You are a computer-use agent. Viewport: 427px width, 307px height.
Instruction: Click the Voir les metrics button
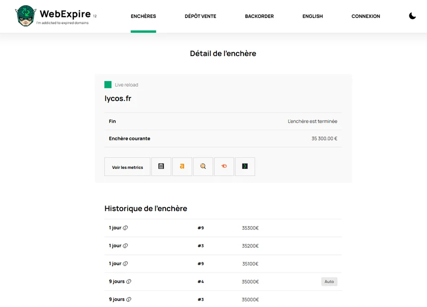[x=128, y=167]
